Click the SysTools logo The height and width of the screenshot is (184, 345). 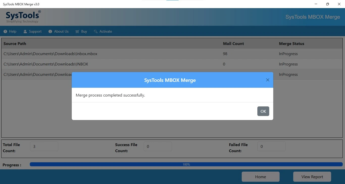23,17
